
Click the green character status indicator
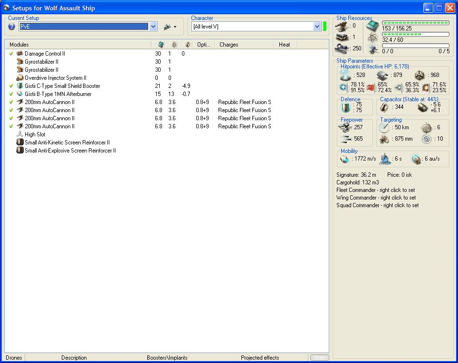pos(325,26)
